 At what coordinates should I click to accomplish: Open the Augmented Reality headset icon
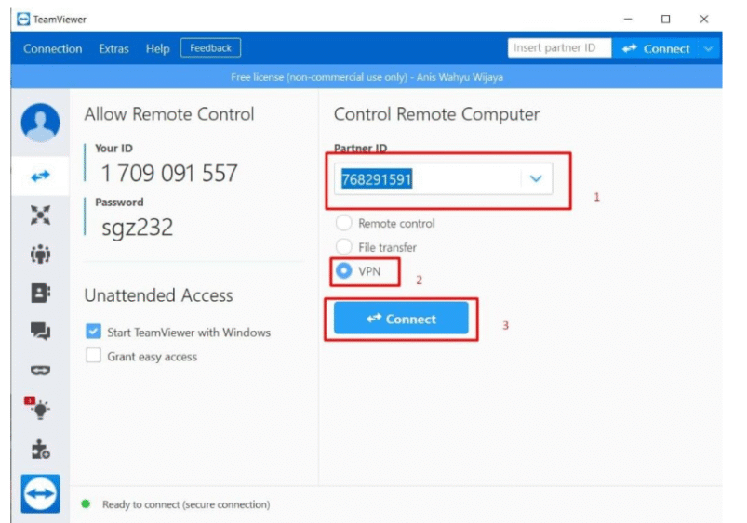(x=41, y=370)
